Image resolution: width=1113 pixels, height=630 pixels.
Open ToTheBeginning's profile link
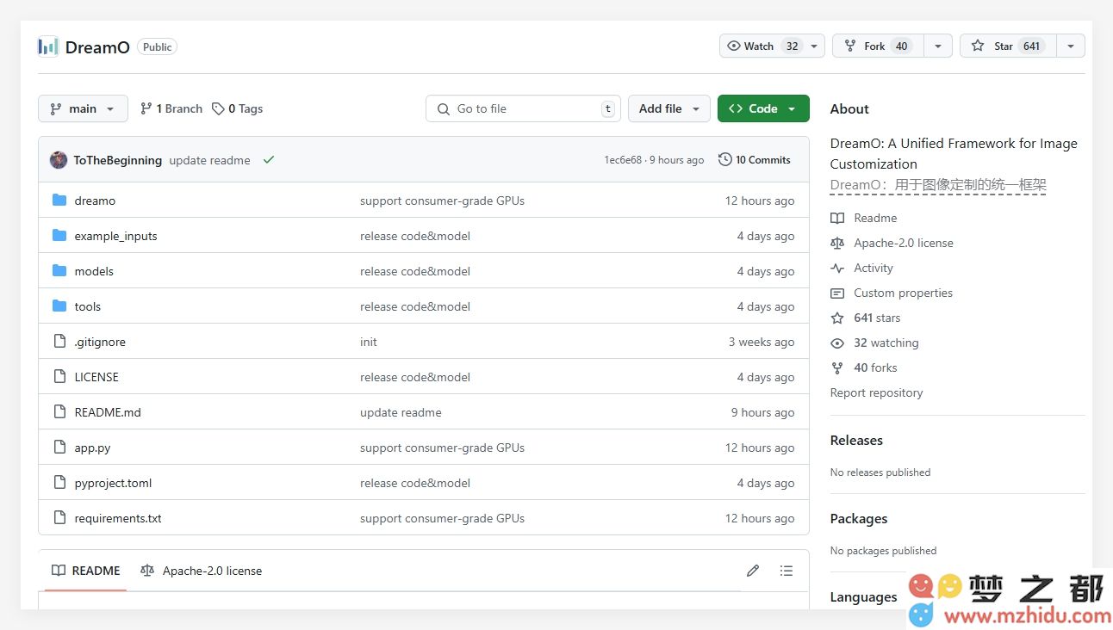117,160
